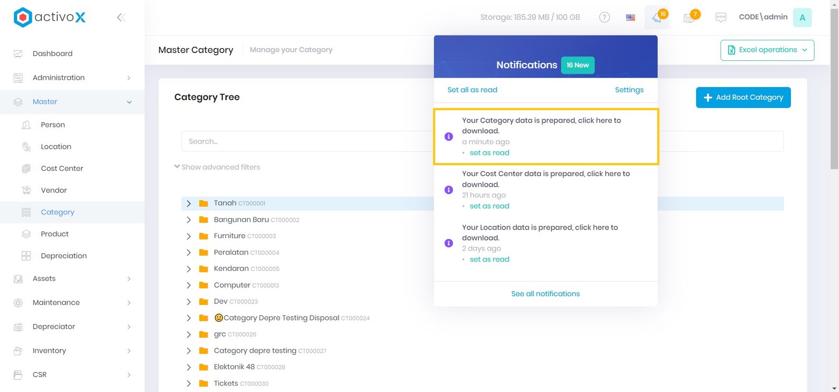Click Add Root Category button
Image resolution: width=839 pixels, height=392 pixels.
(743, 97)
